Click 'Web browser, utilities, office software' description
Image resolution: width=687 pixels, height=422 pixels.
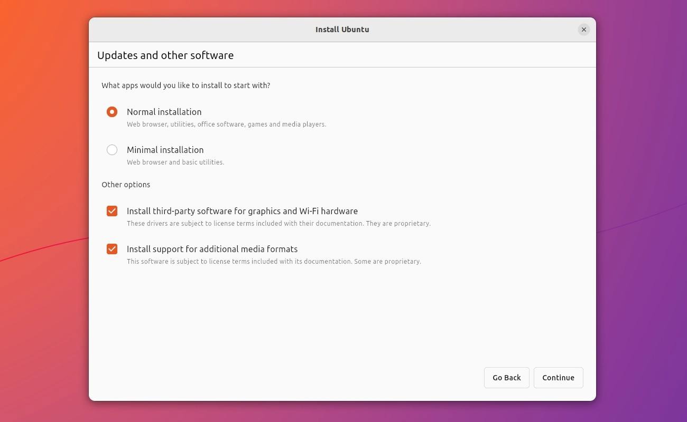[226, 124]
